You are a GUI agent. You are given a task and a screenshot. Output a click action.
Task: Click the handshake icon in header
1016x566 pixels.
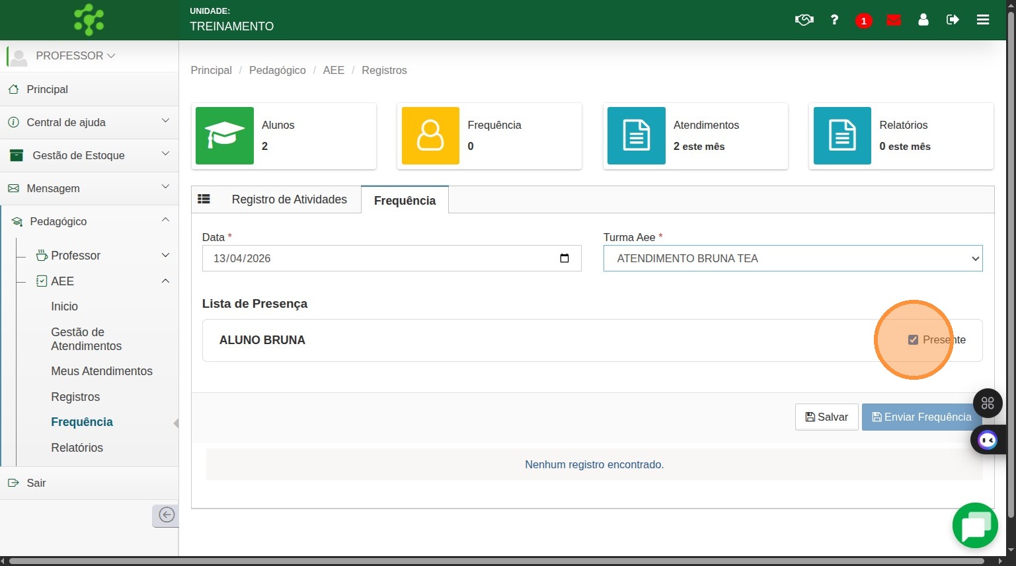coord(804,20)
